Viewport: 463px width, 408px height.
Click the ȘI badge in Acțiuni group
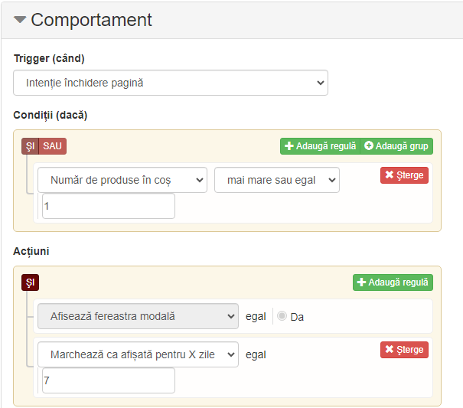(x=30, y=282)
